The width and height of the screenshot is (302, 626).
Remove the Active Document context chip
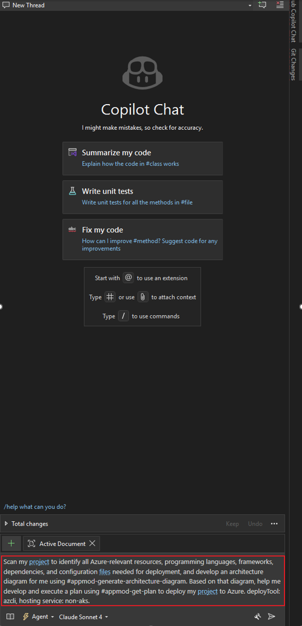point(92,543)
